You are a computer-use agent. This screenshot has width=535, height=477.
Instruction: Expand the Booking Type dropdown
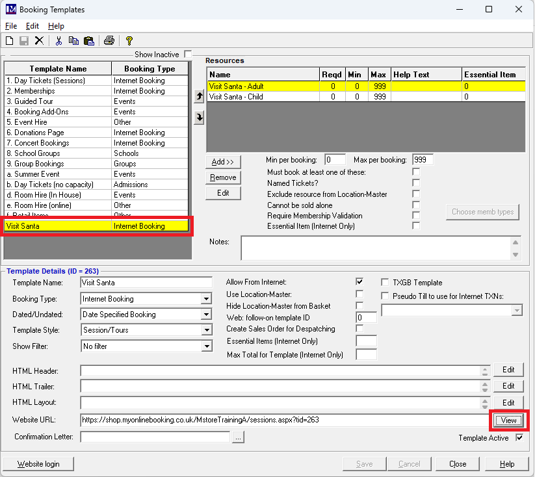click(206, 299)
